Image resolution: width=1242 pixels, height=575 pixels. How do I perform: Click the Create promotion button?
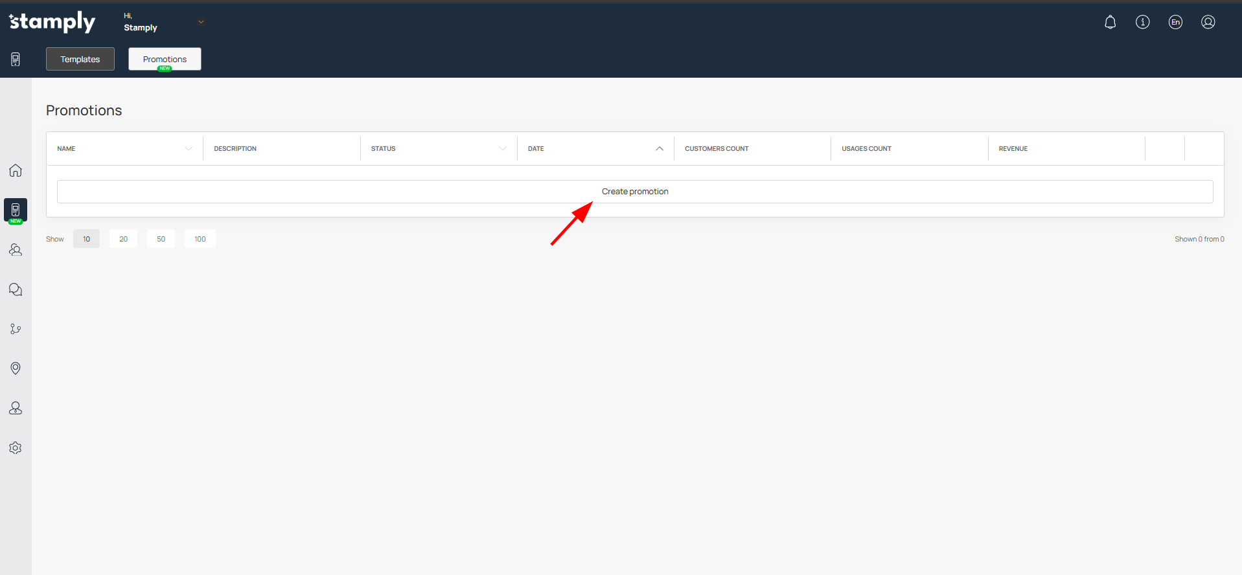point(635,192)
